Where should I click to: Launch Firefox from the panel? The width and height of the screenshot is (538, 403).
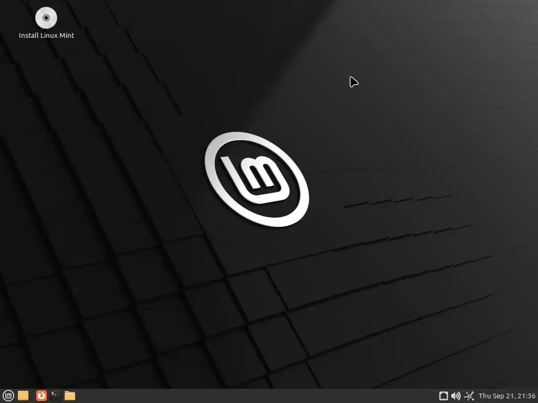(41, 396)
